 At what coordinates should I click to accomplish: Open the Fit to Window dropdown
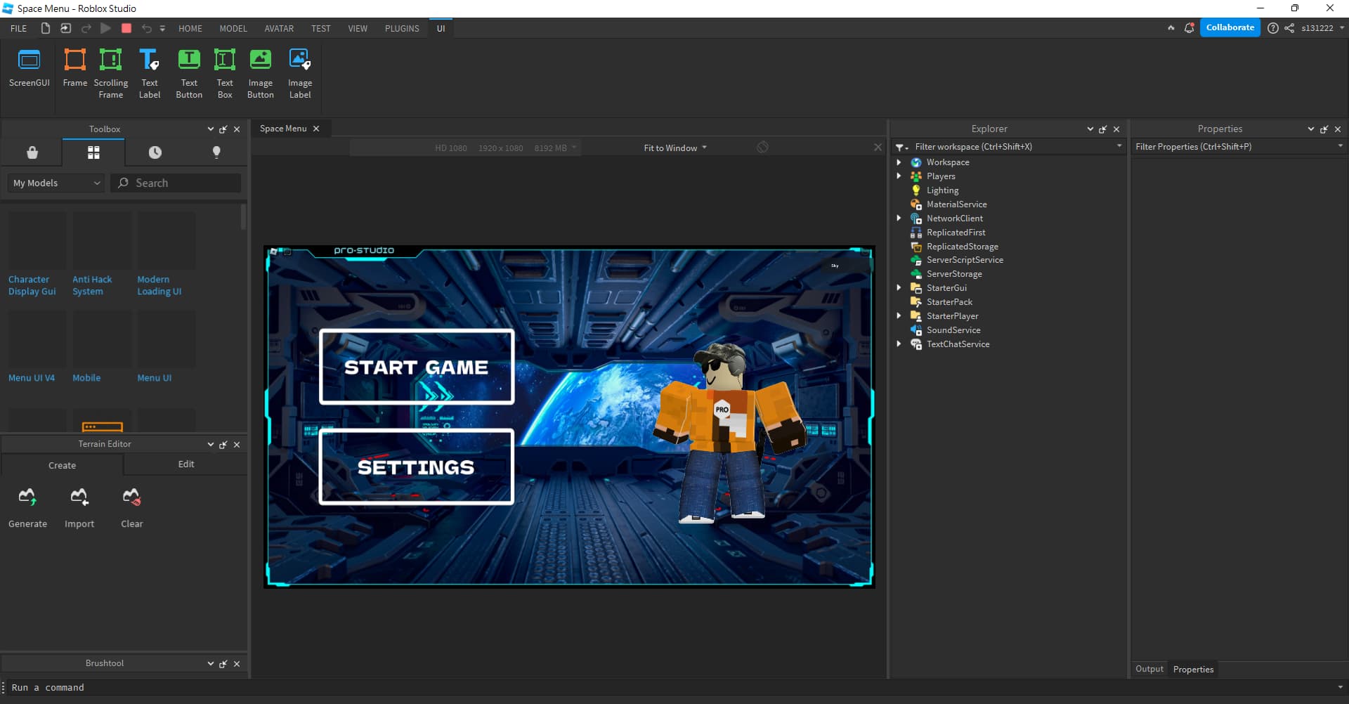[674, 148]
